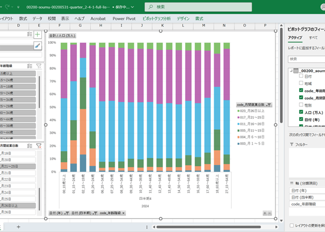
Task: Toggle multi-select on the 年齢階級 slicer
Action: pyautogui.click(x=30, y=66)
